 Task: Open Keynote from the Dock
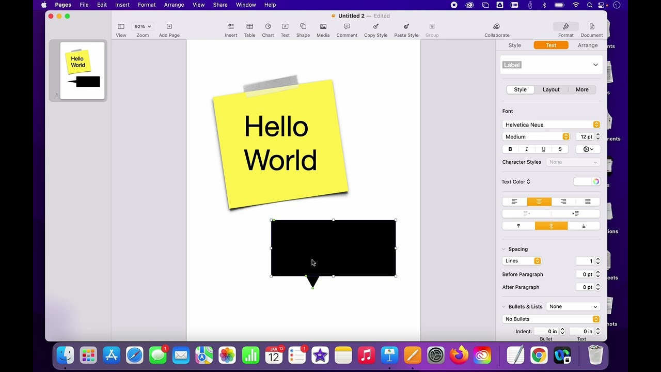389,355
